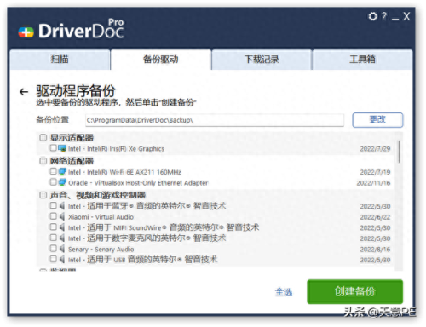Image resolution: width=426 pixels, height=327 pixels.
Task: Select 'Xiaomi - Virtual Audio' row text
Action: [x=101, y=217]
